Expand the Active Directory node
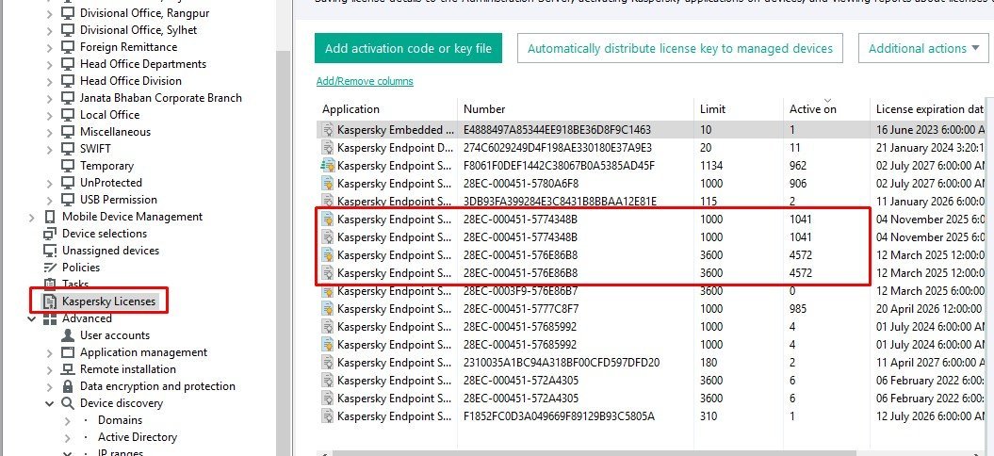The height and width of the screenshot is (456, 994). click(68, 437)
